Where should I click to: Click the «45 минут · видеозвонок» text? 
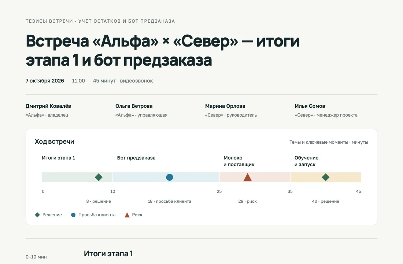(123, 81)
